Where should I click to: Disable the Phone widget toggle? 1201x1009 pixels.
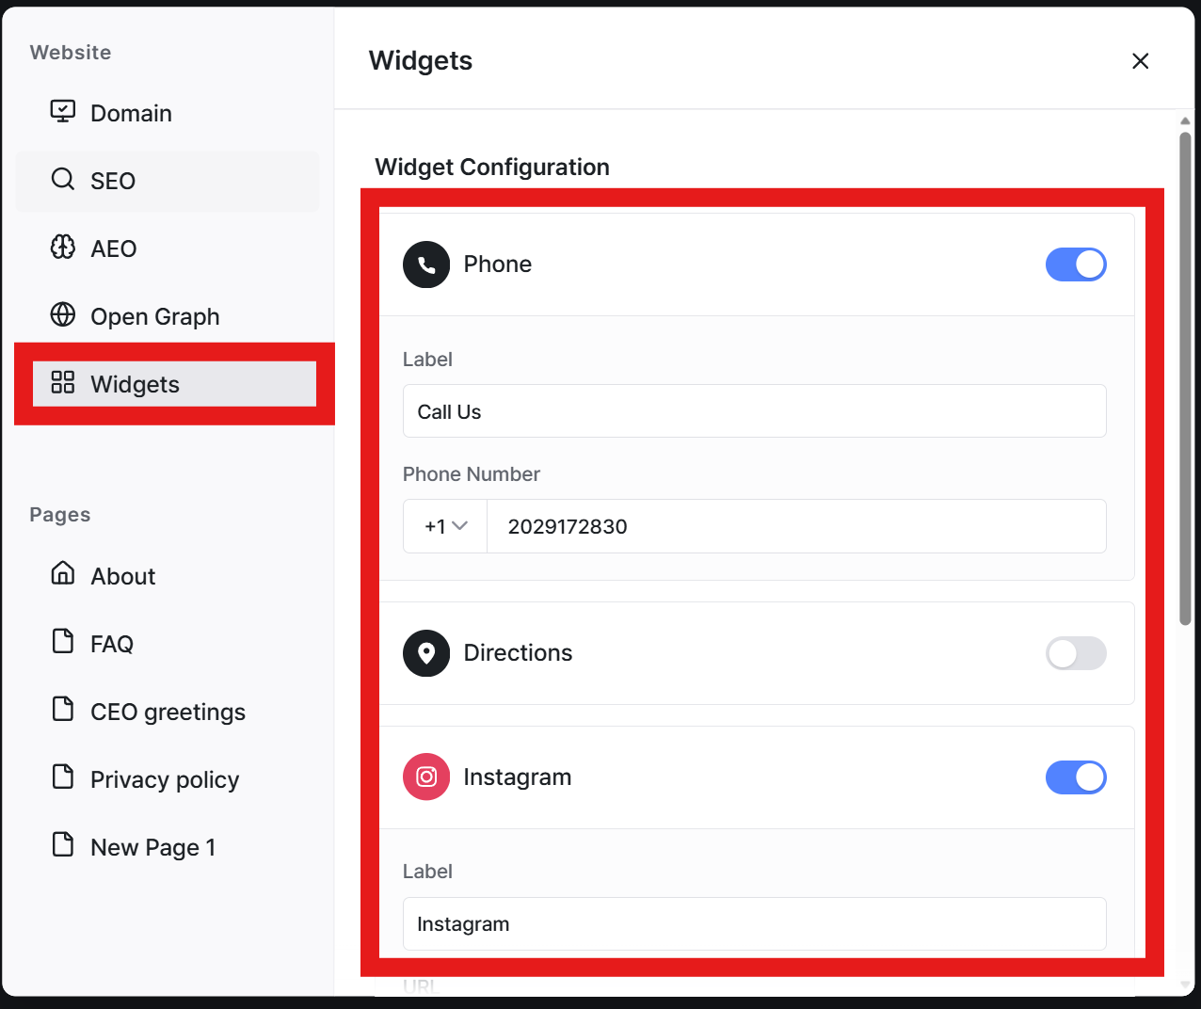coord(1076,264)
